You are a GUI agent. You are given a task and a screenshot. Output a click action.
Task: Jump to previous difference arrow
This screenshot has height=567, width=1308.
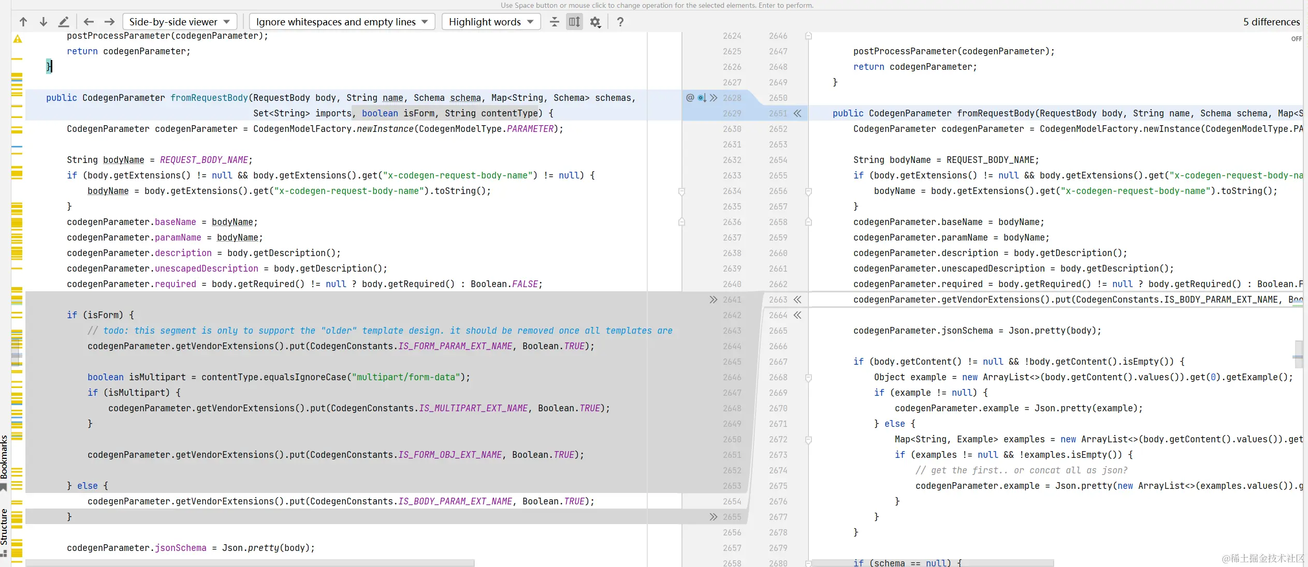pos(23,22)
